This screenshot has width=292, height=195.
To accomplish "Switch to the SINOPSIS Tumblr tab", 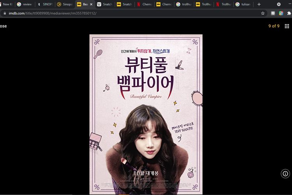I will (x=45, y=4).
